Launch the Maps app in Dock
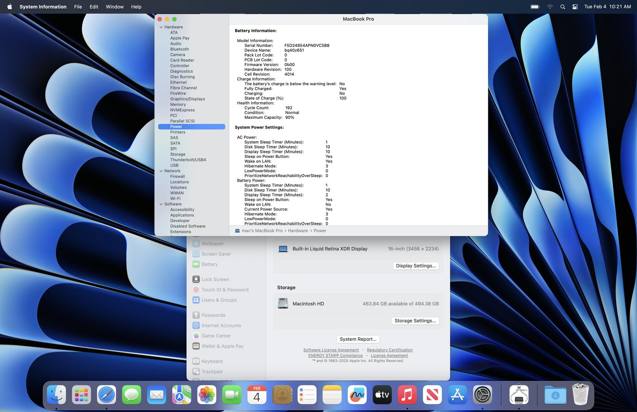The image size is (637, 412). (181, 395)
